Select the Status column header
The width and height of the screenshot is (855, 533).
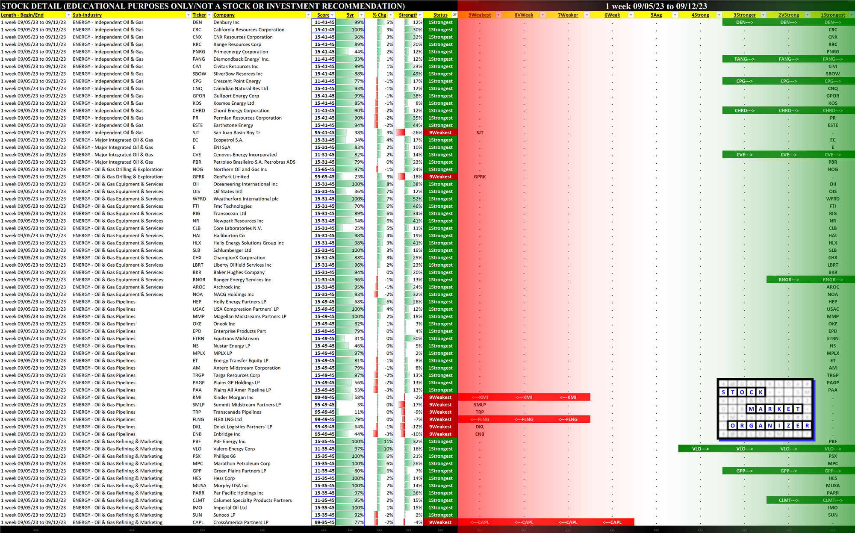point(440,15)
